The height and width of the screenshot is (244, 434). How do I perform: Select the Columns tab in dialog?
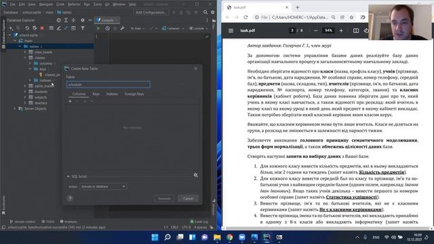[x=79, y=94]
